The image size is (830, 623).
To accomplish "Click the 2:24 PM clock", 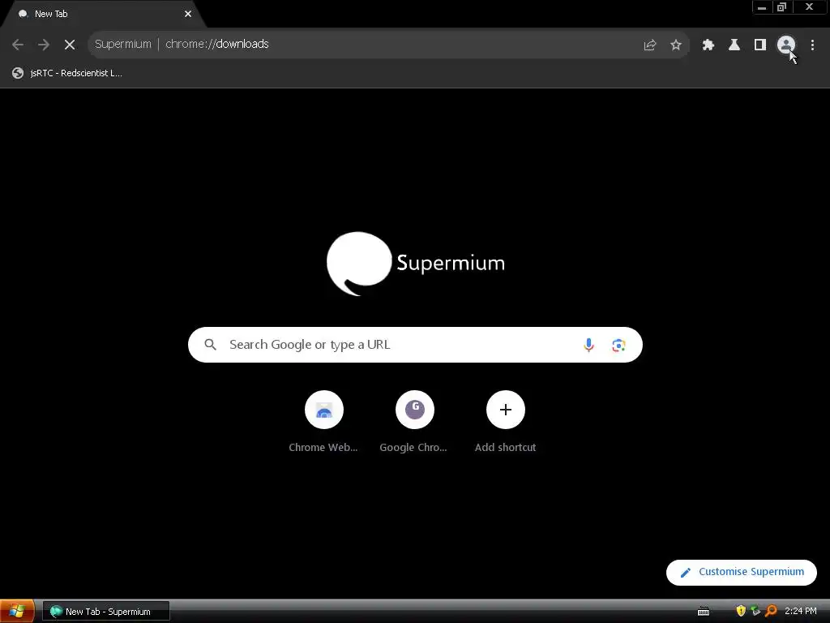I will tap(800, 611).
